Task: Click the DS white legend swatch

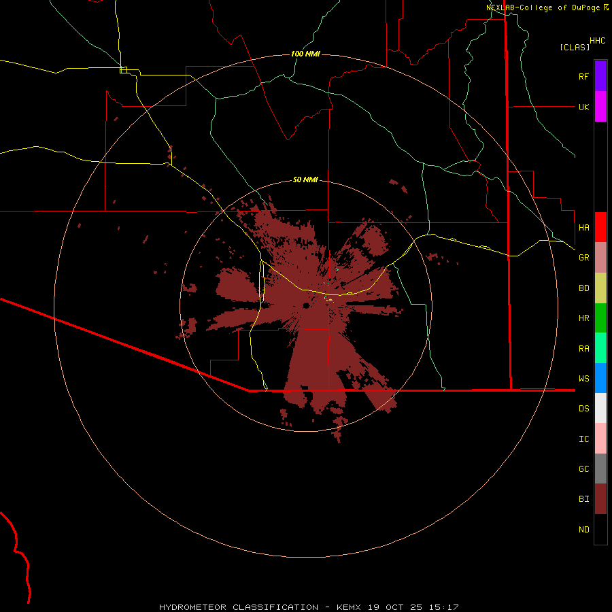Action: [x=600, y=408]
